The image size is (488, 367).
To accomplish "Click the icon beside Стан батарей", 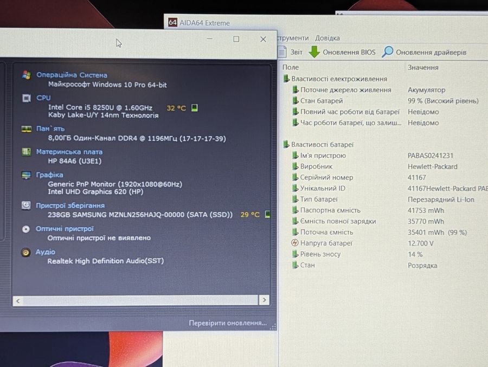I will click(x=296, y=101).
